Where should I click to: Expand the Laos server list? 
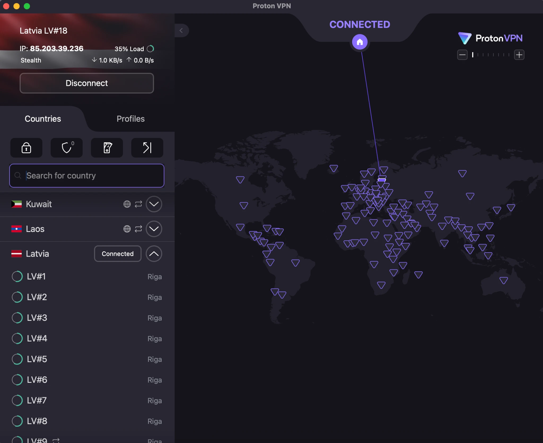pos(154,229)
